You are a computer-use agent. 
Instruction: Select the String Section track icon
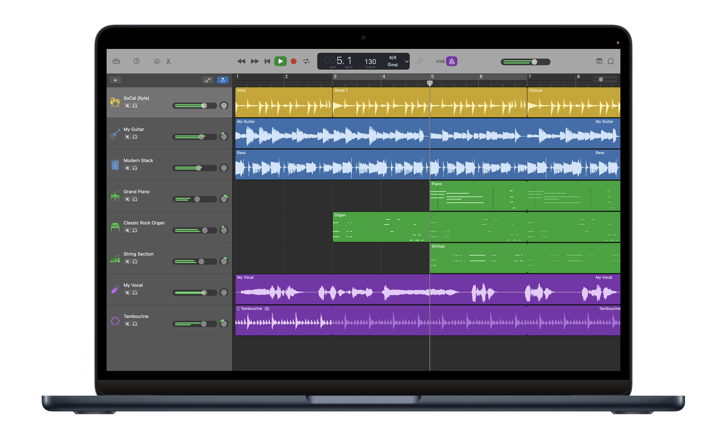(x=115, y=258)
